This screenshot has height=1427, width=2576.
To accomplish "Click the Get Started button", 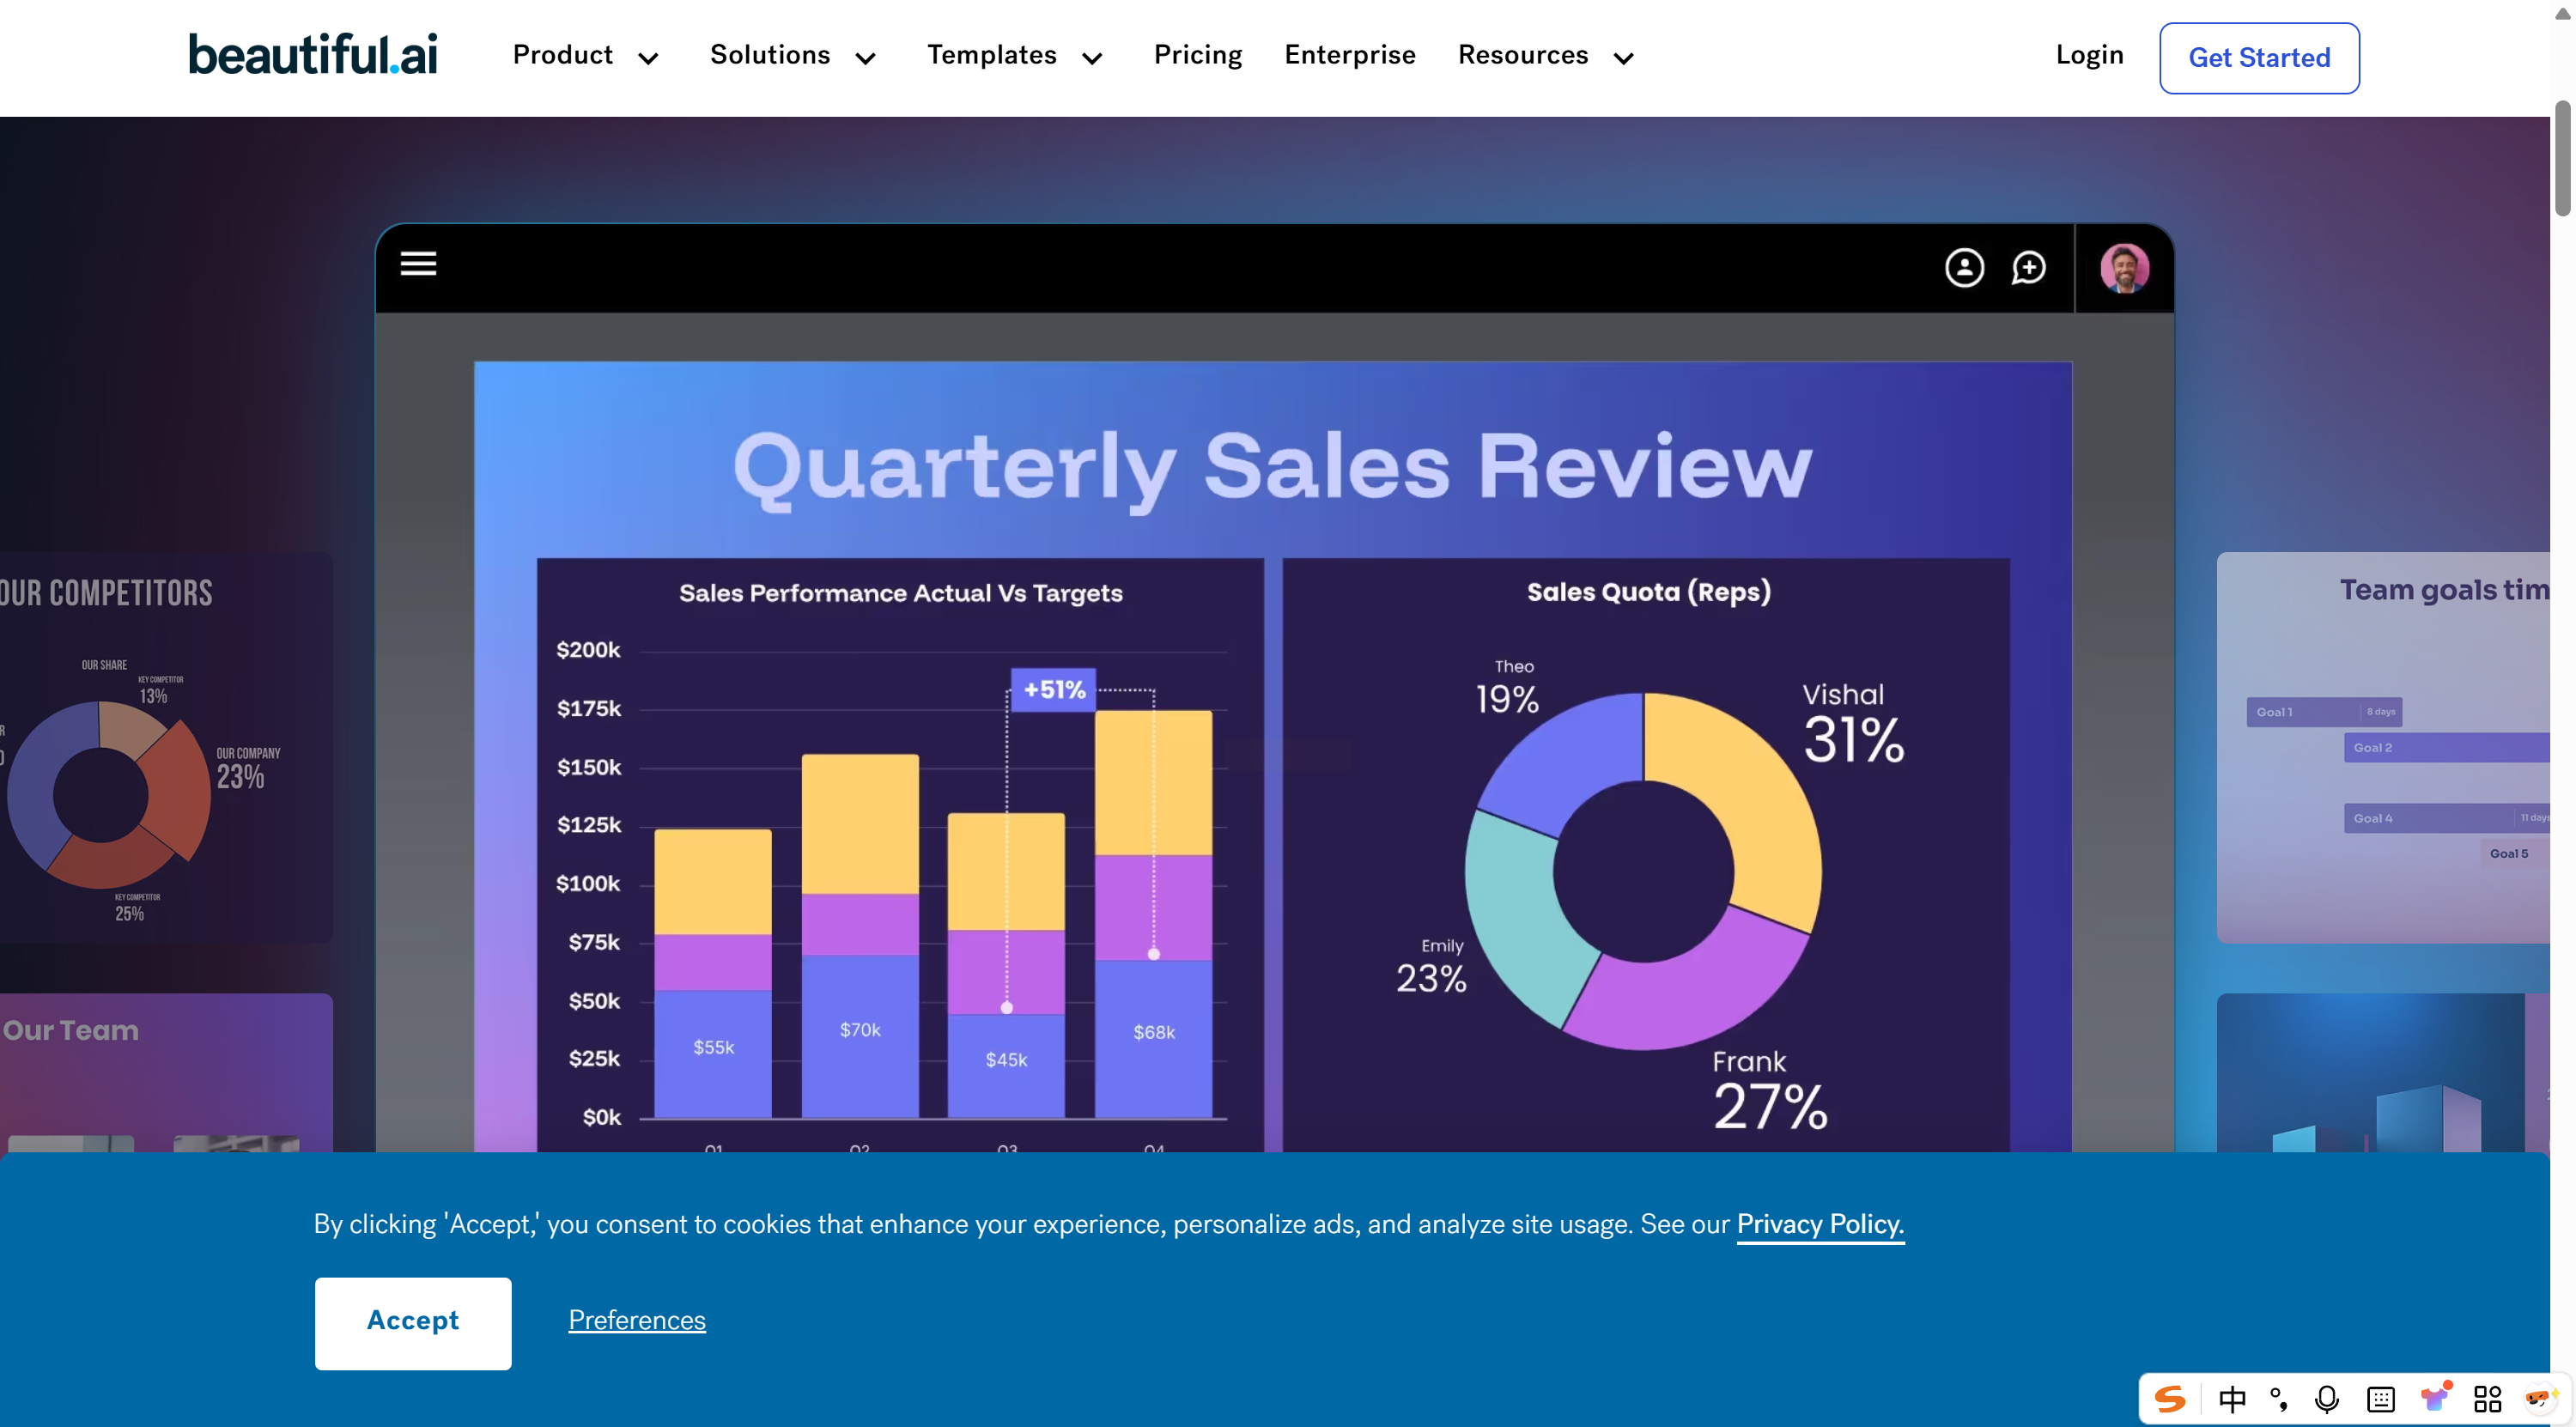I will (x=2258, y=58).
